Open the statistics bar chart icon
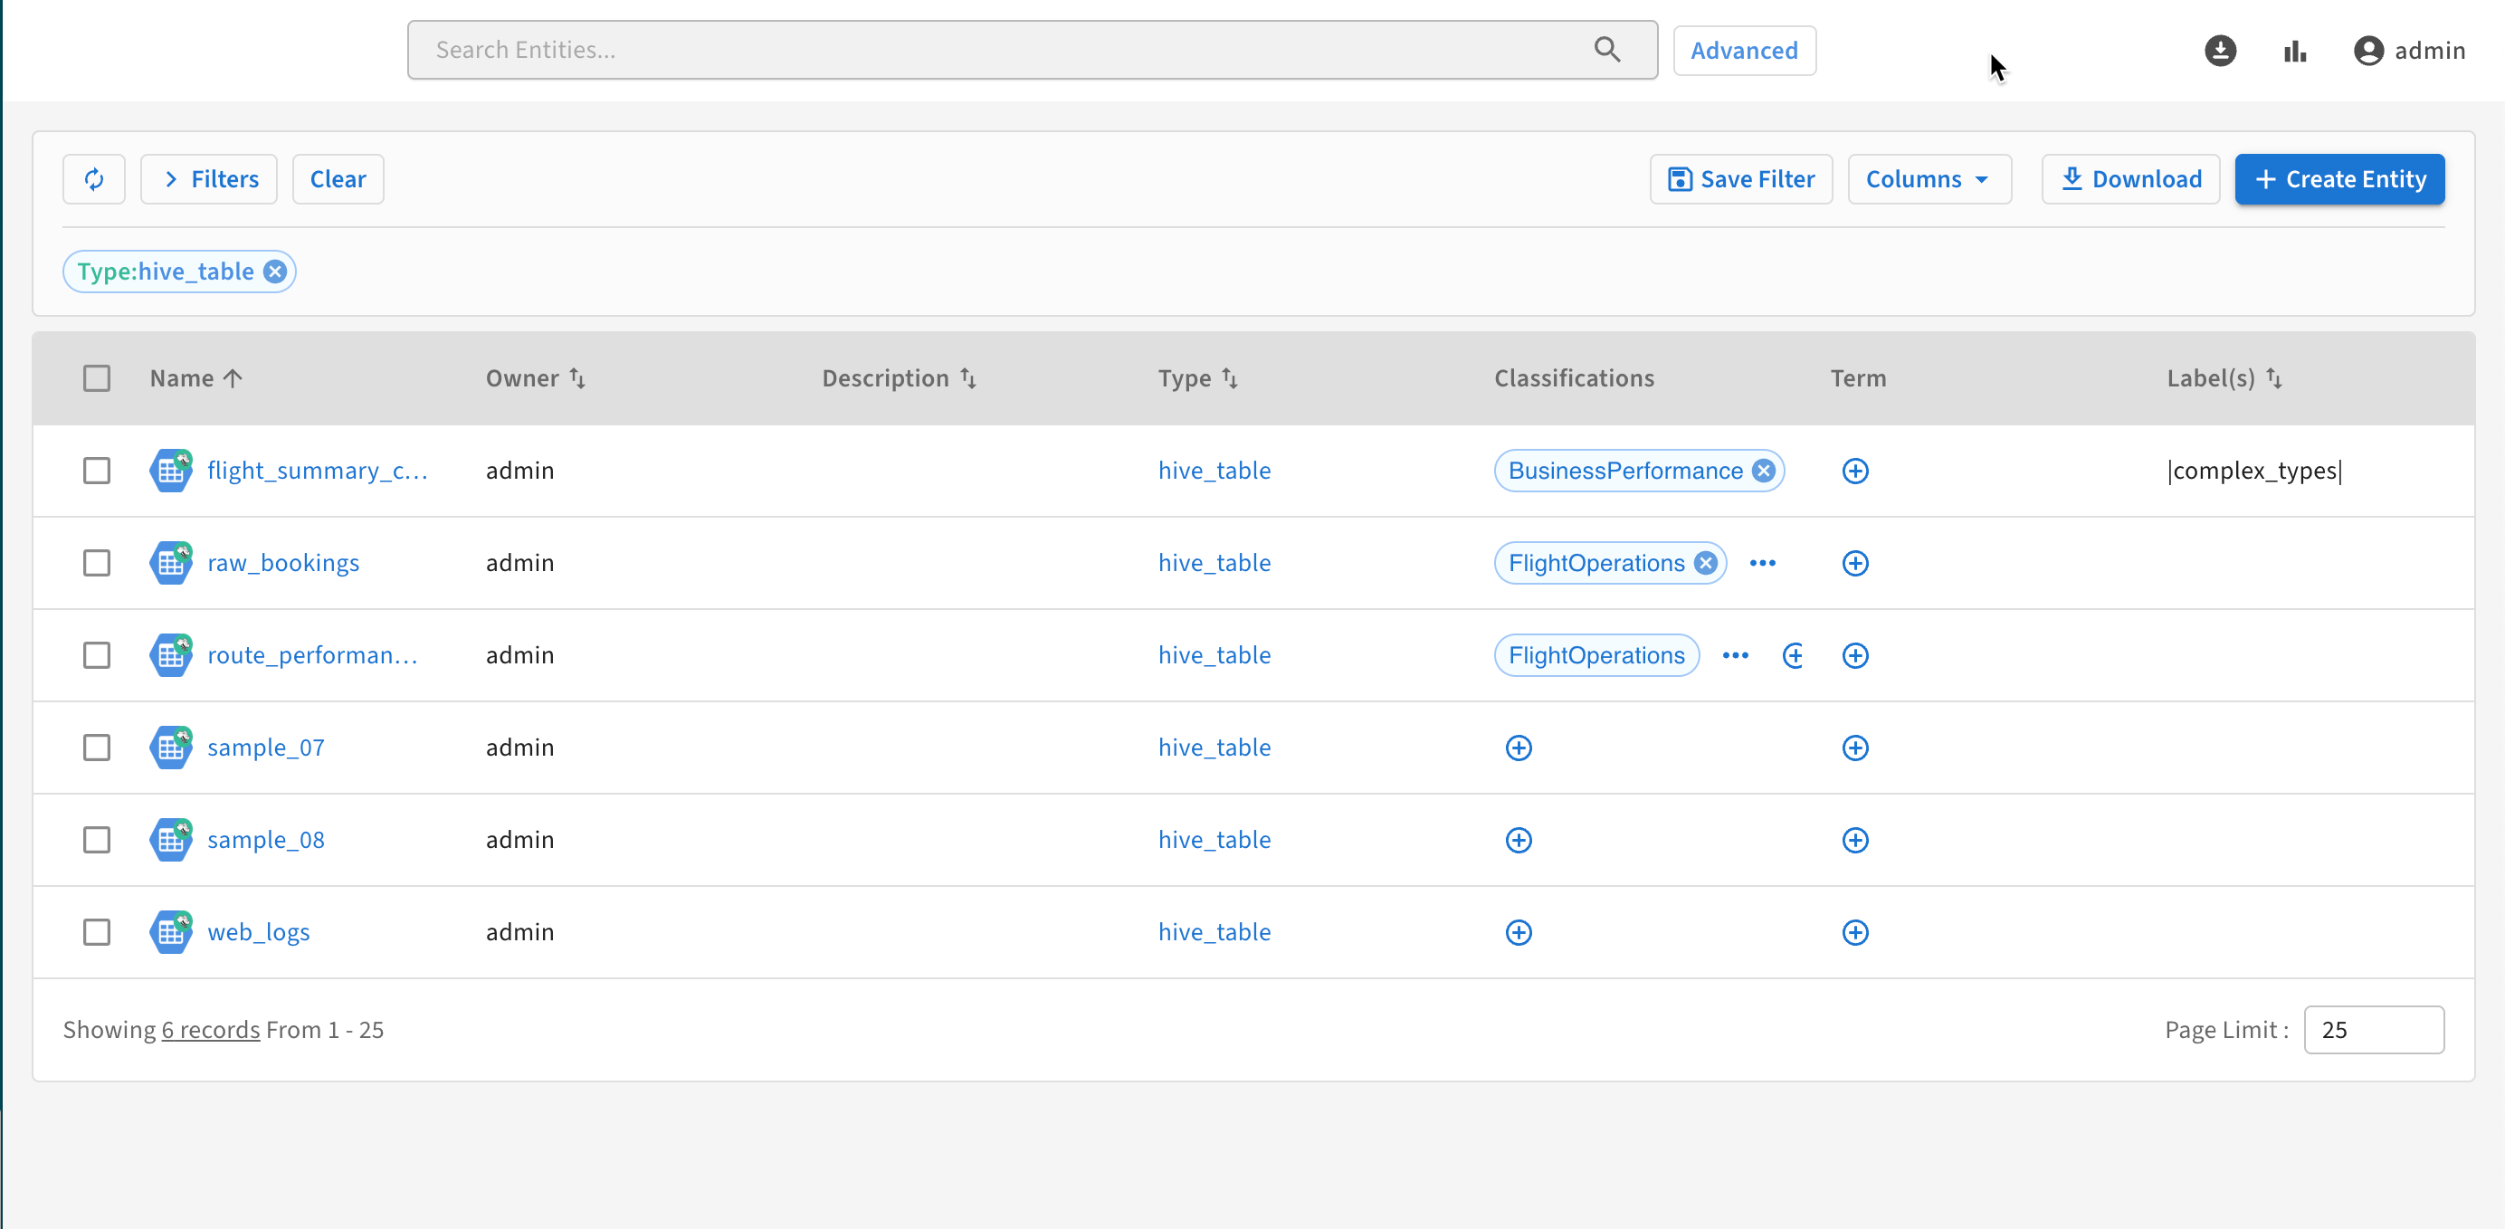The image size is (2505, 1229). point(2295,51)
